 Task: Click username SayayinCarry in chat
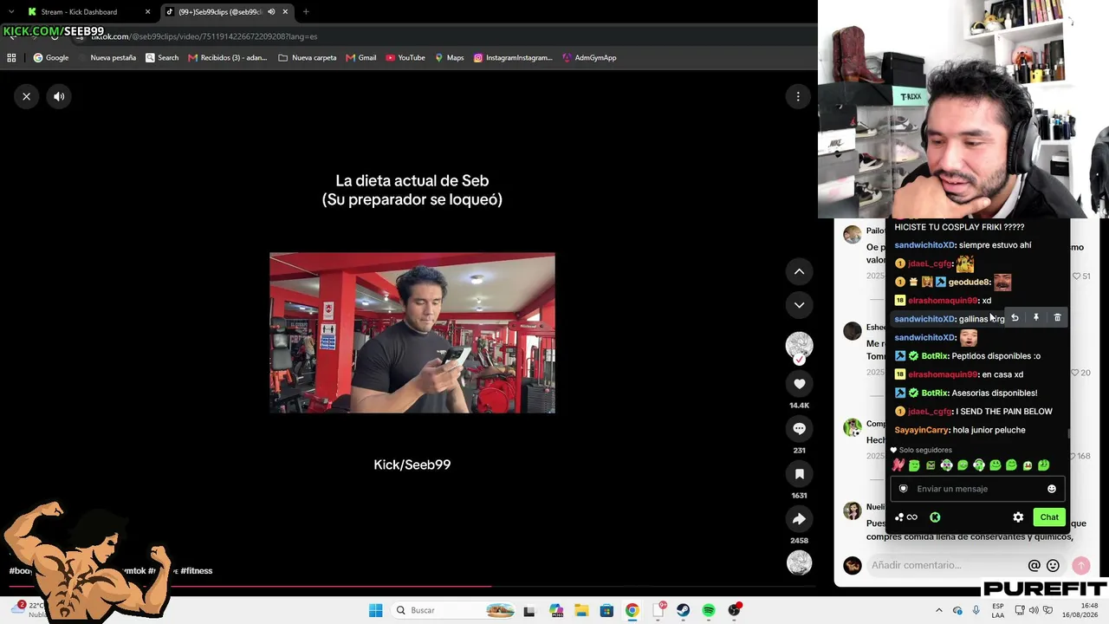[x=922, y=430]
